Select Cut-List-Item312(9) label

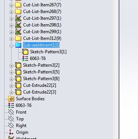coord(42,38)
